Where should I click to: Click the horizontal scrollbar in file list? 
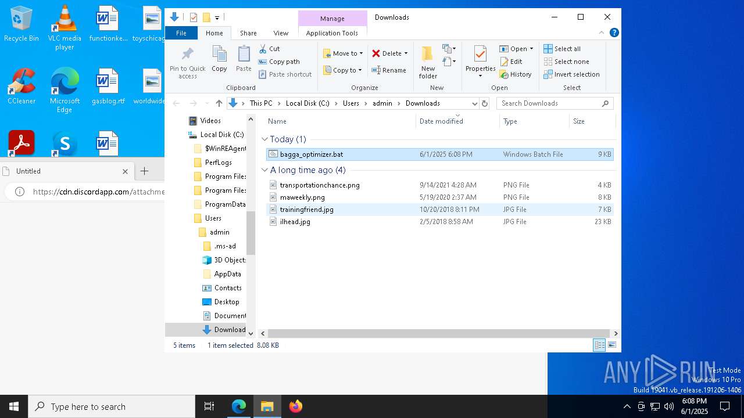(x=439, y=334)
